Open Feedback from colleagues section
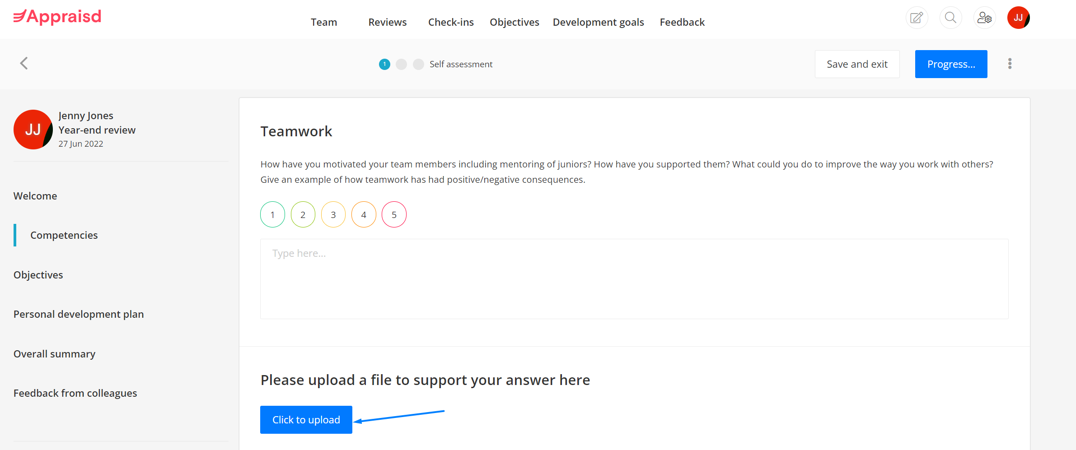 (x=75, y=393)
